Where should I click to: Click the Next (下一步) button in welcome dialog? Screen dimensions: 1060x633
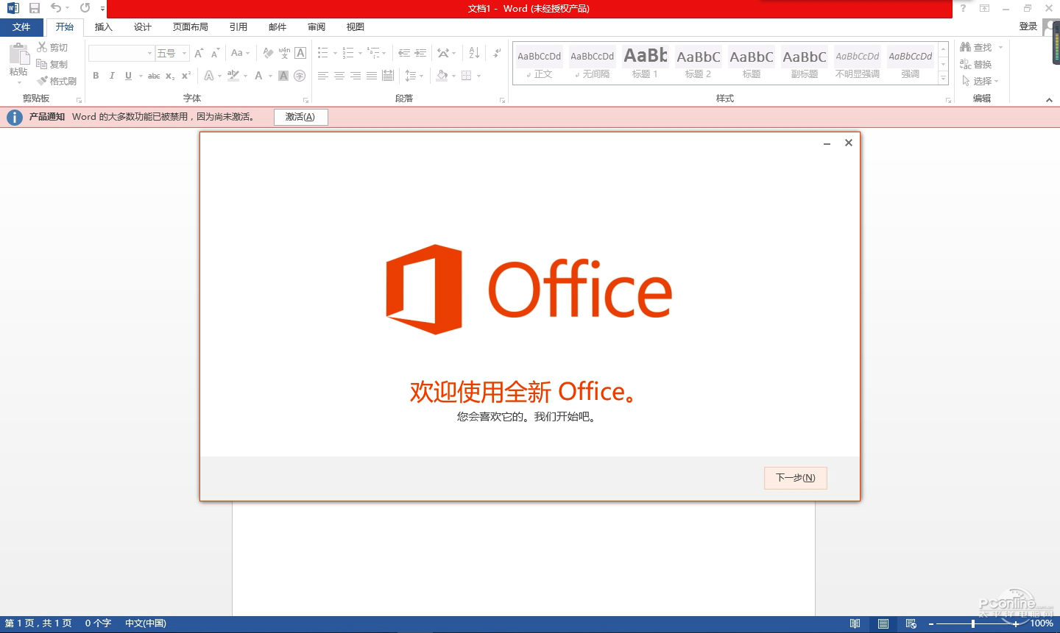pyautogui.click(x=796, y=478)
